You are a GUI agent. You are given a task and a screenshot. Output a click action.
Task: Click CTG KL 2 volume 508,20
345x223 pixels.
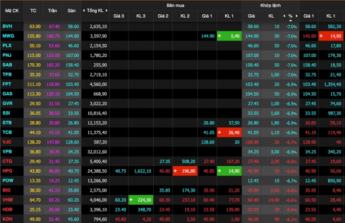coord(189,162)
